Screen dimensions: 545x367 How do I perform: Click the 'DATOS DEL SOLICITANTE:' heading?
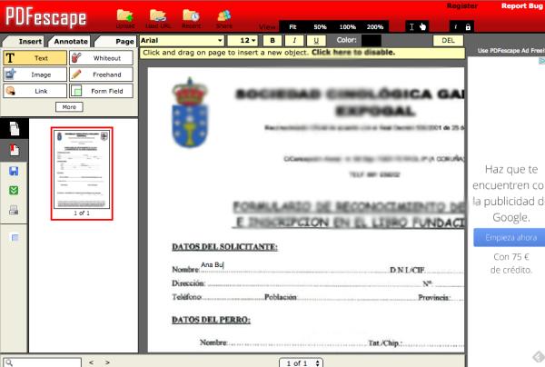tap(225, 247)
